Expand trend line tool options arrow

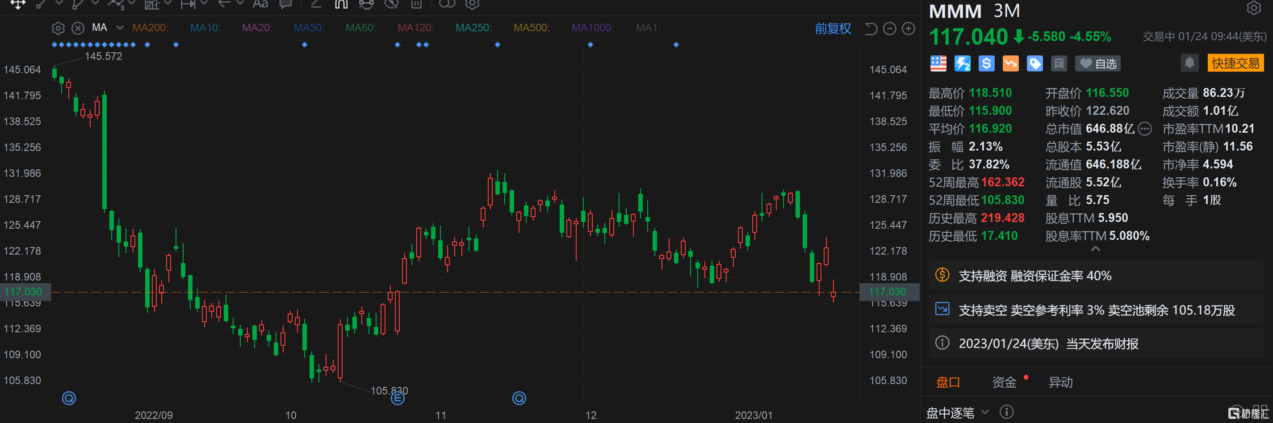(59, 3)
